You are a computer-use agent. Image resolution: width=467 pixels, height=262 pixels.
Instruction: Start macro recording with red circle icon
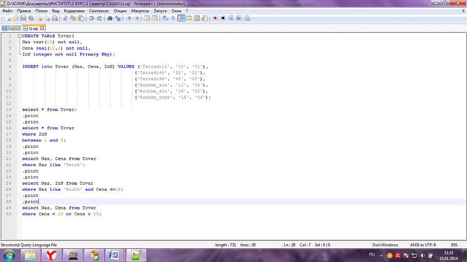tap(215, 18)
